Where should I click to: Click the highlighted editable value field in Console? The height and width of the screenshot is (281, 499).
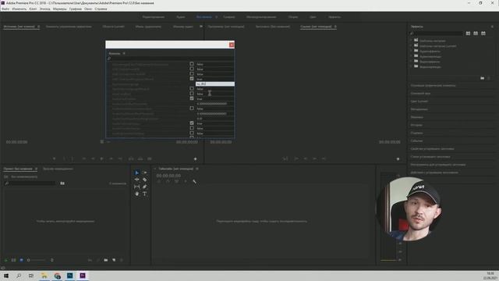click(x=215, y=84)
